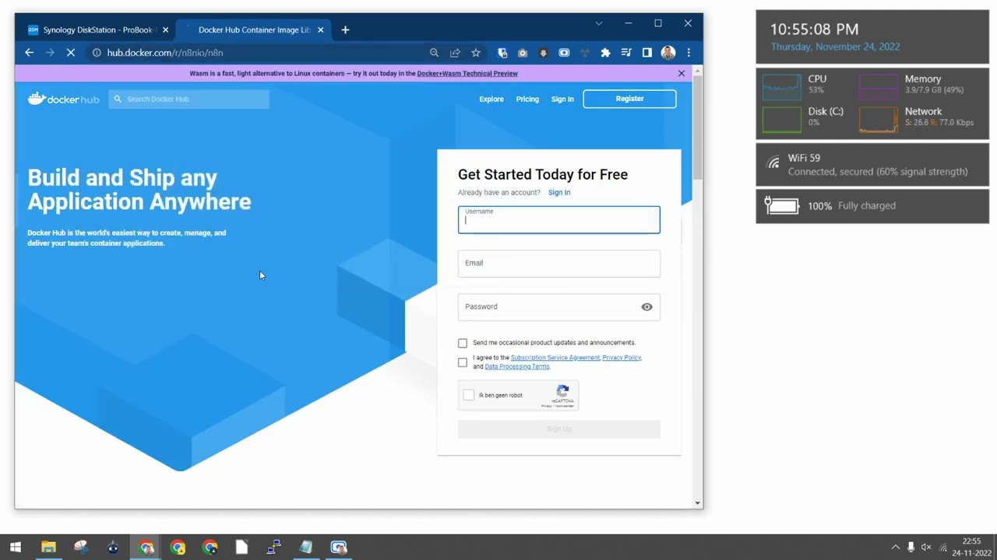Screen dimensions: 997x560
Task: Open the Snipping Tool taskbar icon
Action: 81,547
